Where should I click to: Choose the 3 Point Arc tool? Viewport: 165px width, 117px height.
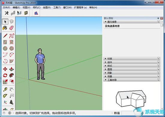[5, 61]
